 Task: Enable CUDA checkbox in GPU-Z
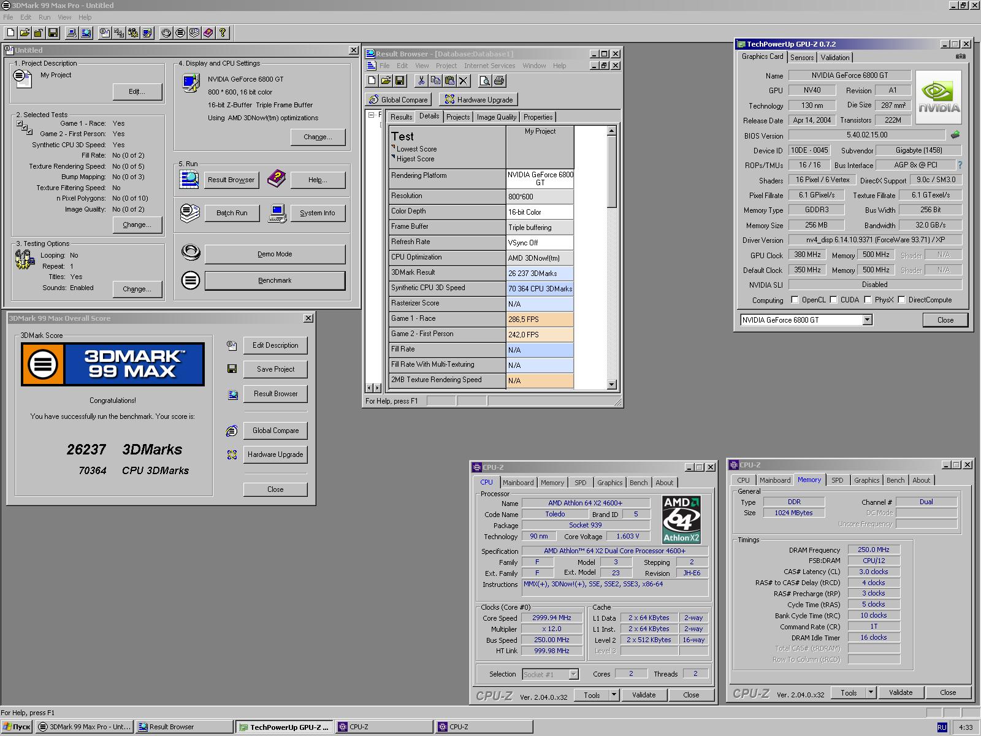pos(833,300)
